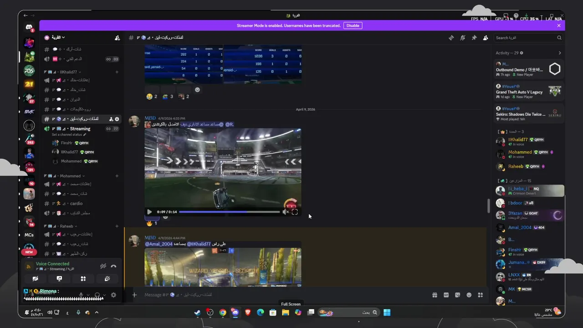Click the chat scrollbar thumb
The width and height of the screenshot is (583, 328).
point(489,205)
